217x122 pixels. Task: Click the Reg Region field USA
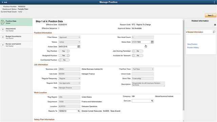coord(69,97)
